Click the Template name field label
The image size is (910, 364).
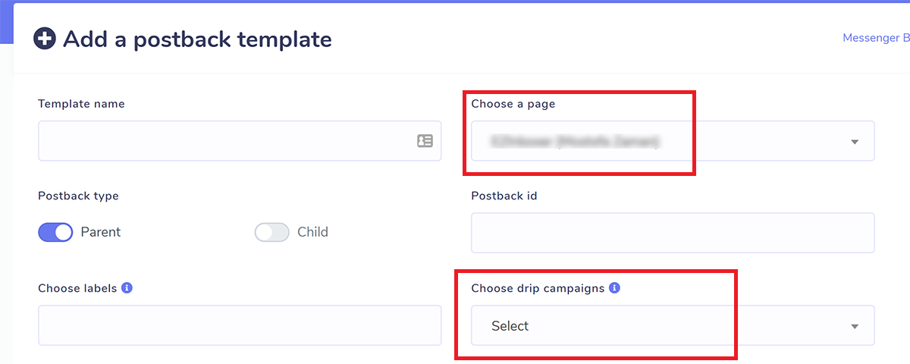click(81, 104)
